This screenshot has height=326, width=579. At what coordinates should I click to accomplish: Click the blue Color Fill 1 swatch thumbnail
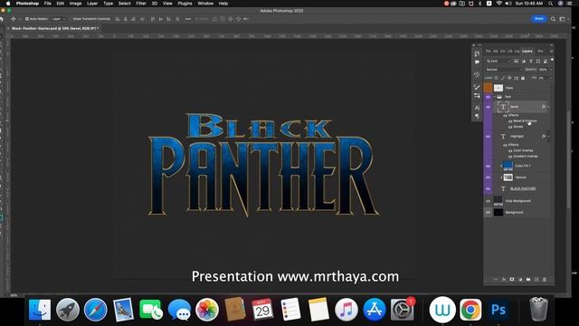click(x=508, y=166)
